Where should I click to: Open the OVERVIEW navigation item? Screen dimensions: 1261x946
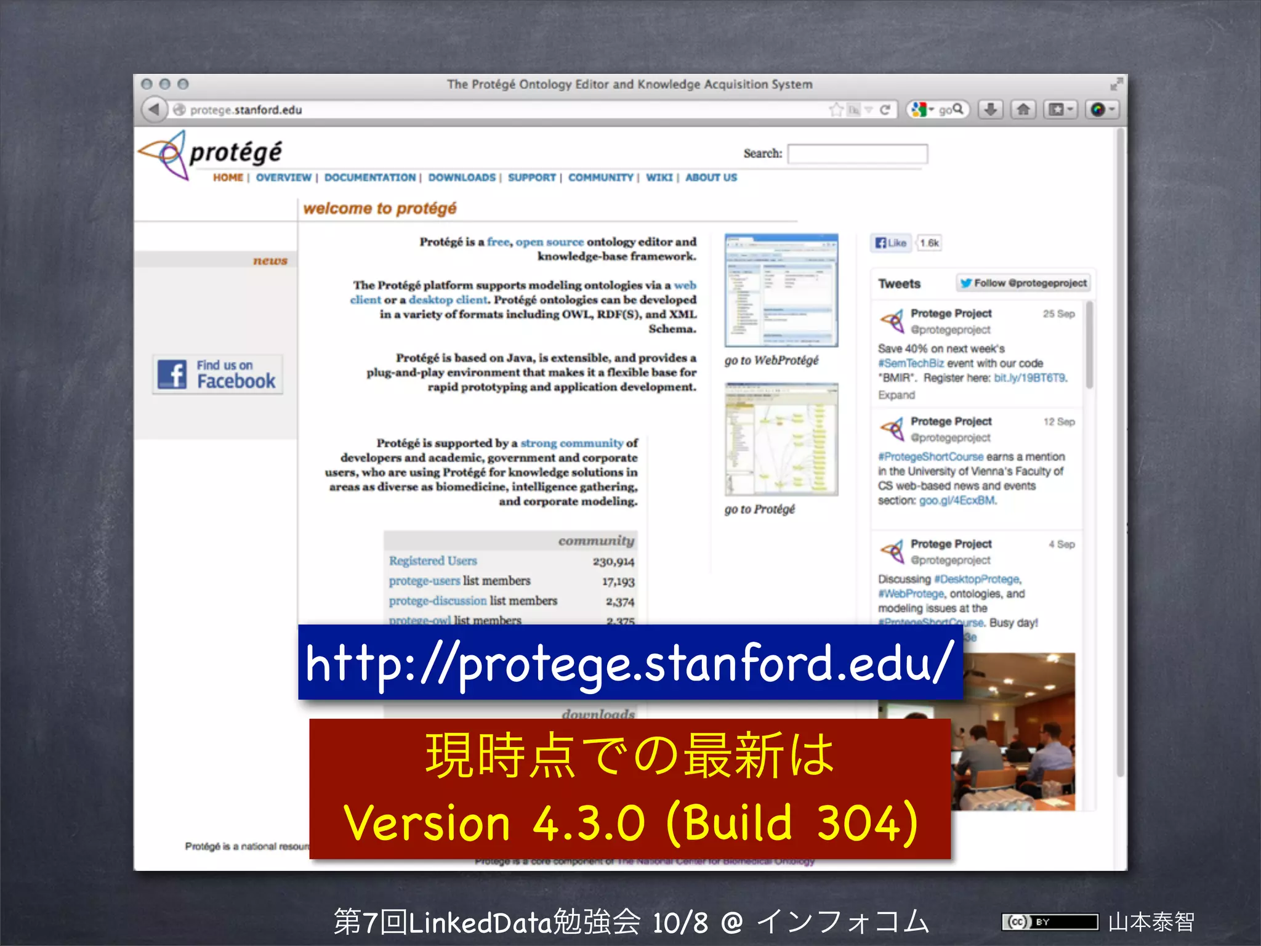tap(283, 177)
